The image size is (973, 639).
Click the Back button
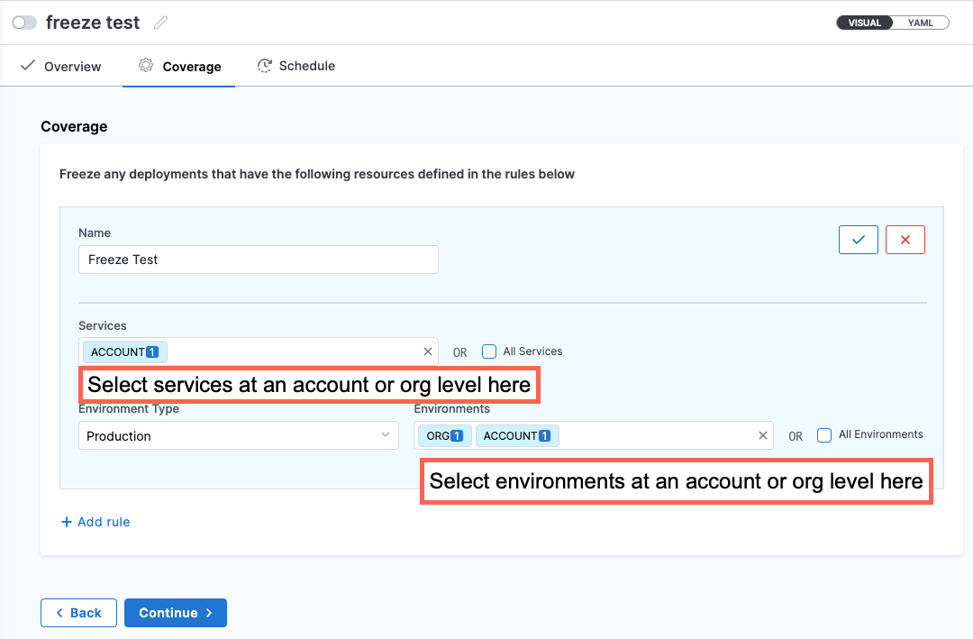78,613
